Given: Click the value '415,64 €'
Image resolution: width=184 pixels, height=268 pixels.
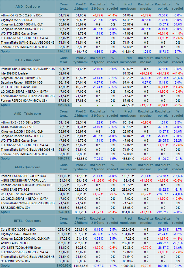Looking at the screenshot, I should (x=128, y=52).
